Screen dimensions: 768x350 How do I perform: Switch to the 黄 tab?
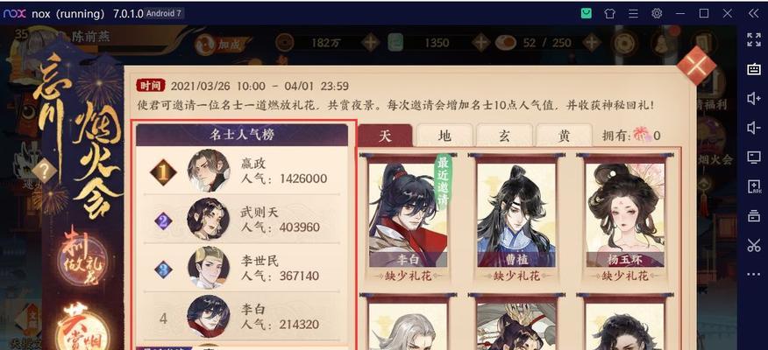pos(564,136)
